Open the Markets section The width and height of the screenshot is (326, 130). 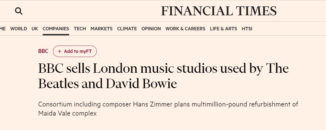101,29
